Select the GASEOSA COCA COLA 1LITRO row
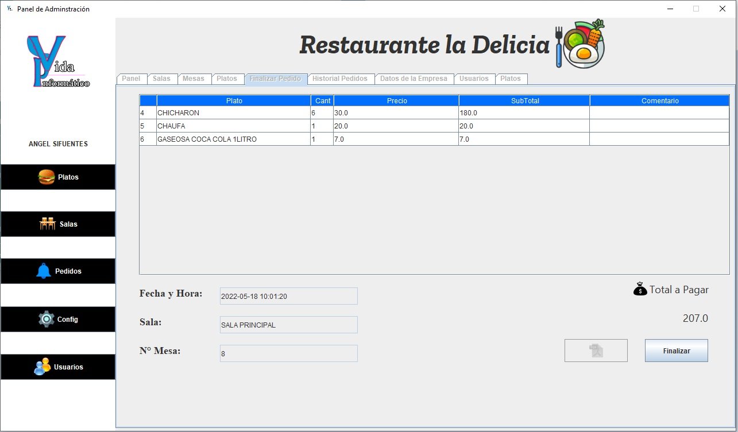The width and height of the screenshot is (738, 432). tap(434, 139)
